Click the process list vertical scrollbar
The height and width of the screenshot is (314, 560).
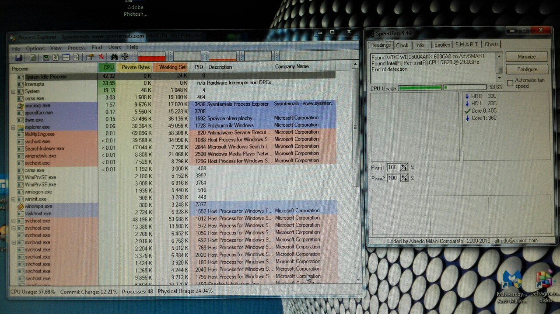click(x=357, y=171)
